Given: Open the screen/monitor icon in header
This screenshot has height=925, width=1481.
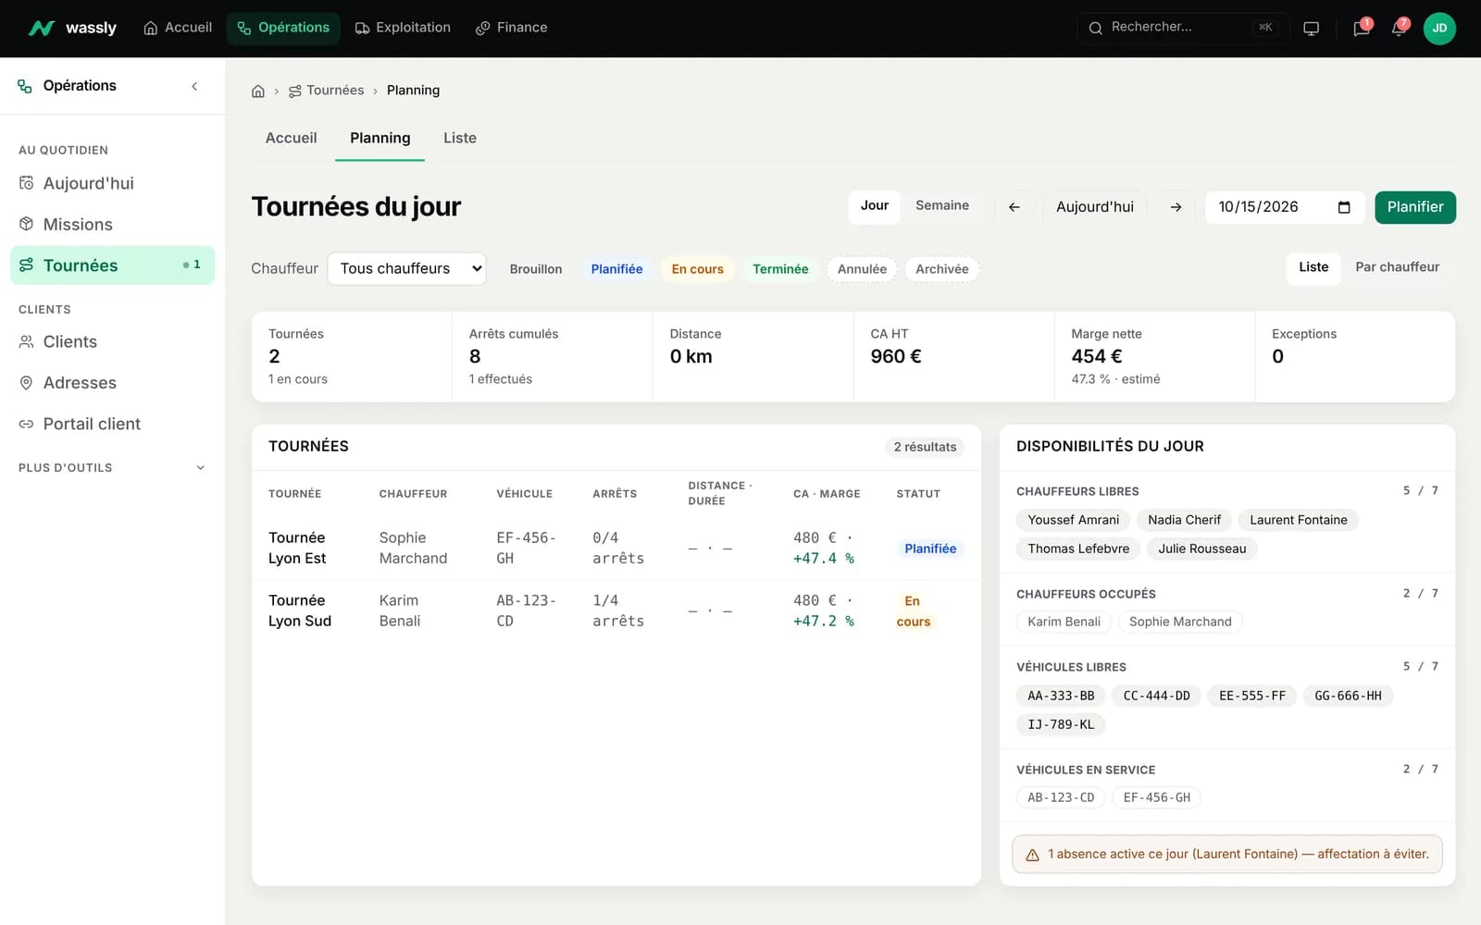Looking at the screenshot, I should point(1311,29).
